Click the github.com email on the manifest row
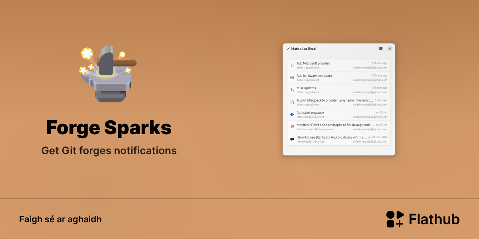 click(x=370, y=129)
